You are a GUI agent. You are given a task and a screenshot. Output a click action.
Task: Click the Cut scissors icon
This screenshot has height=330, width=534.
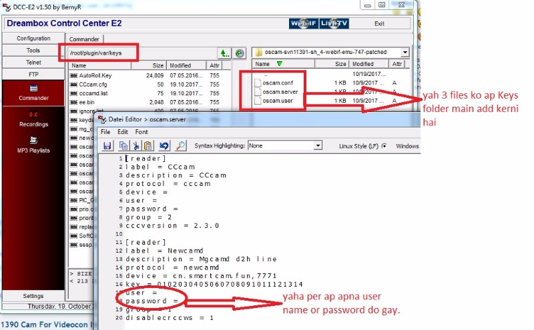tap(134, 145)
